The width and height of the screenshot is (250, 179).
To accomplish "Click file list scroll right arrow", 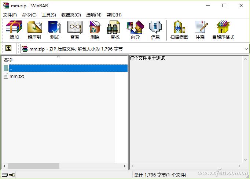I will [x=125, y=166].
